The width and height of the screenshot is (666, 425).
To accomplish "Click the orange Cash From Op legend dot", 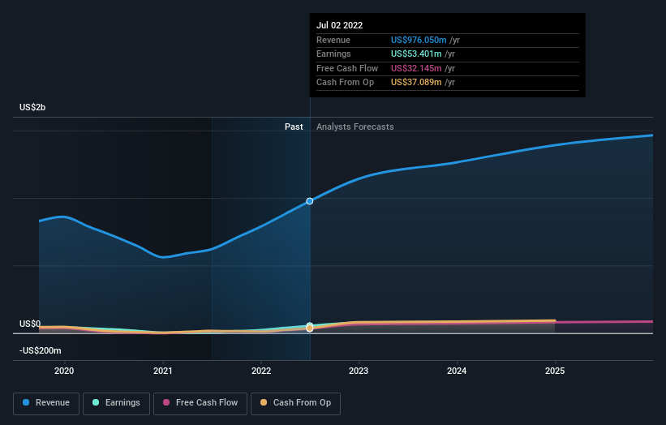I will tap(264, 402).
